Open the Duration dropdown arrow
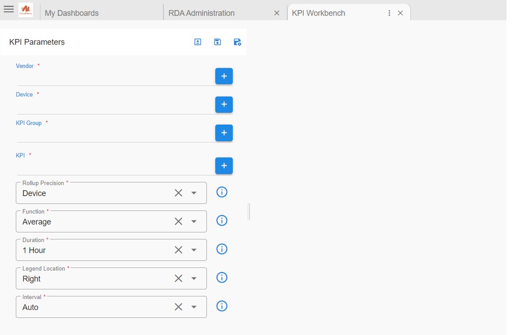 194,250
